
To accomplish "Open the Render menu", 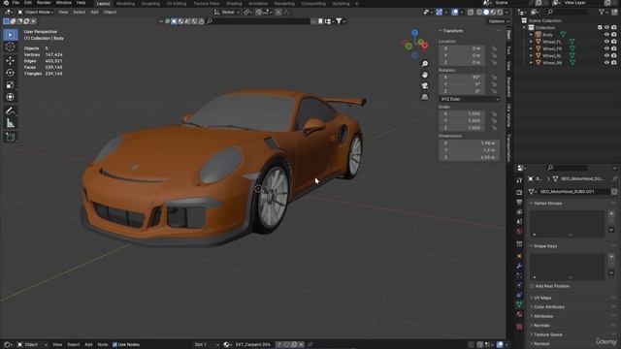I will click(44, 3).
